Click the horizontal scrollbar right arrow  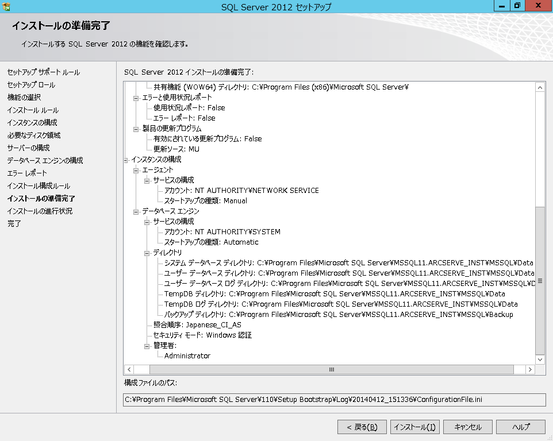(x=530, y=369)
